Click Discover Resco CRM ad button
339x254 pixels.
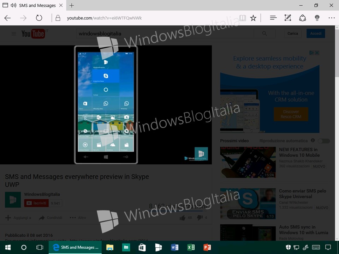[291, 114]
